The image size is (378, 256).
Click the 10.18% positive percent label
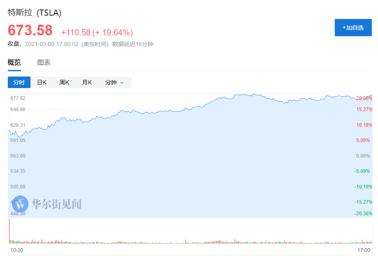[x=364, y=125]
